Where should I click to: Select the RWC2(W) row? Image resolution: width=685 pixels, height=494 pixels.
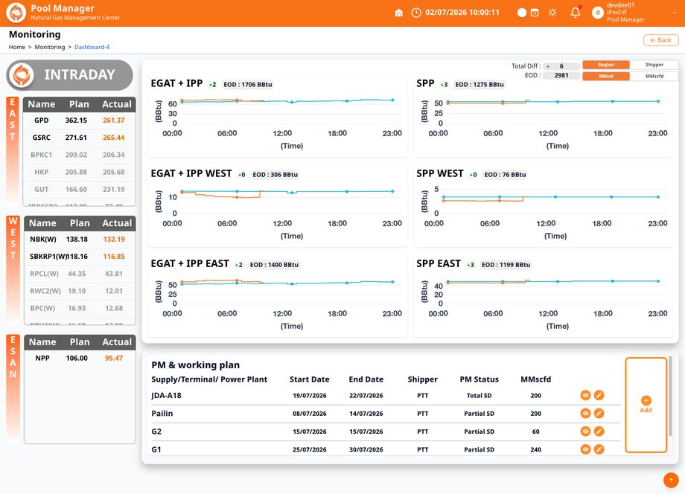point(80,291)
